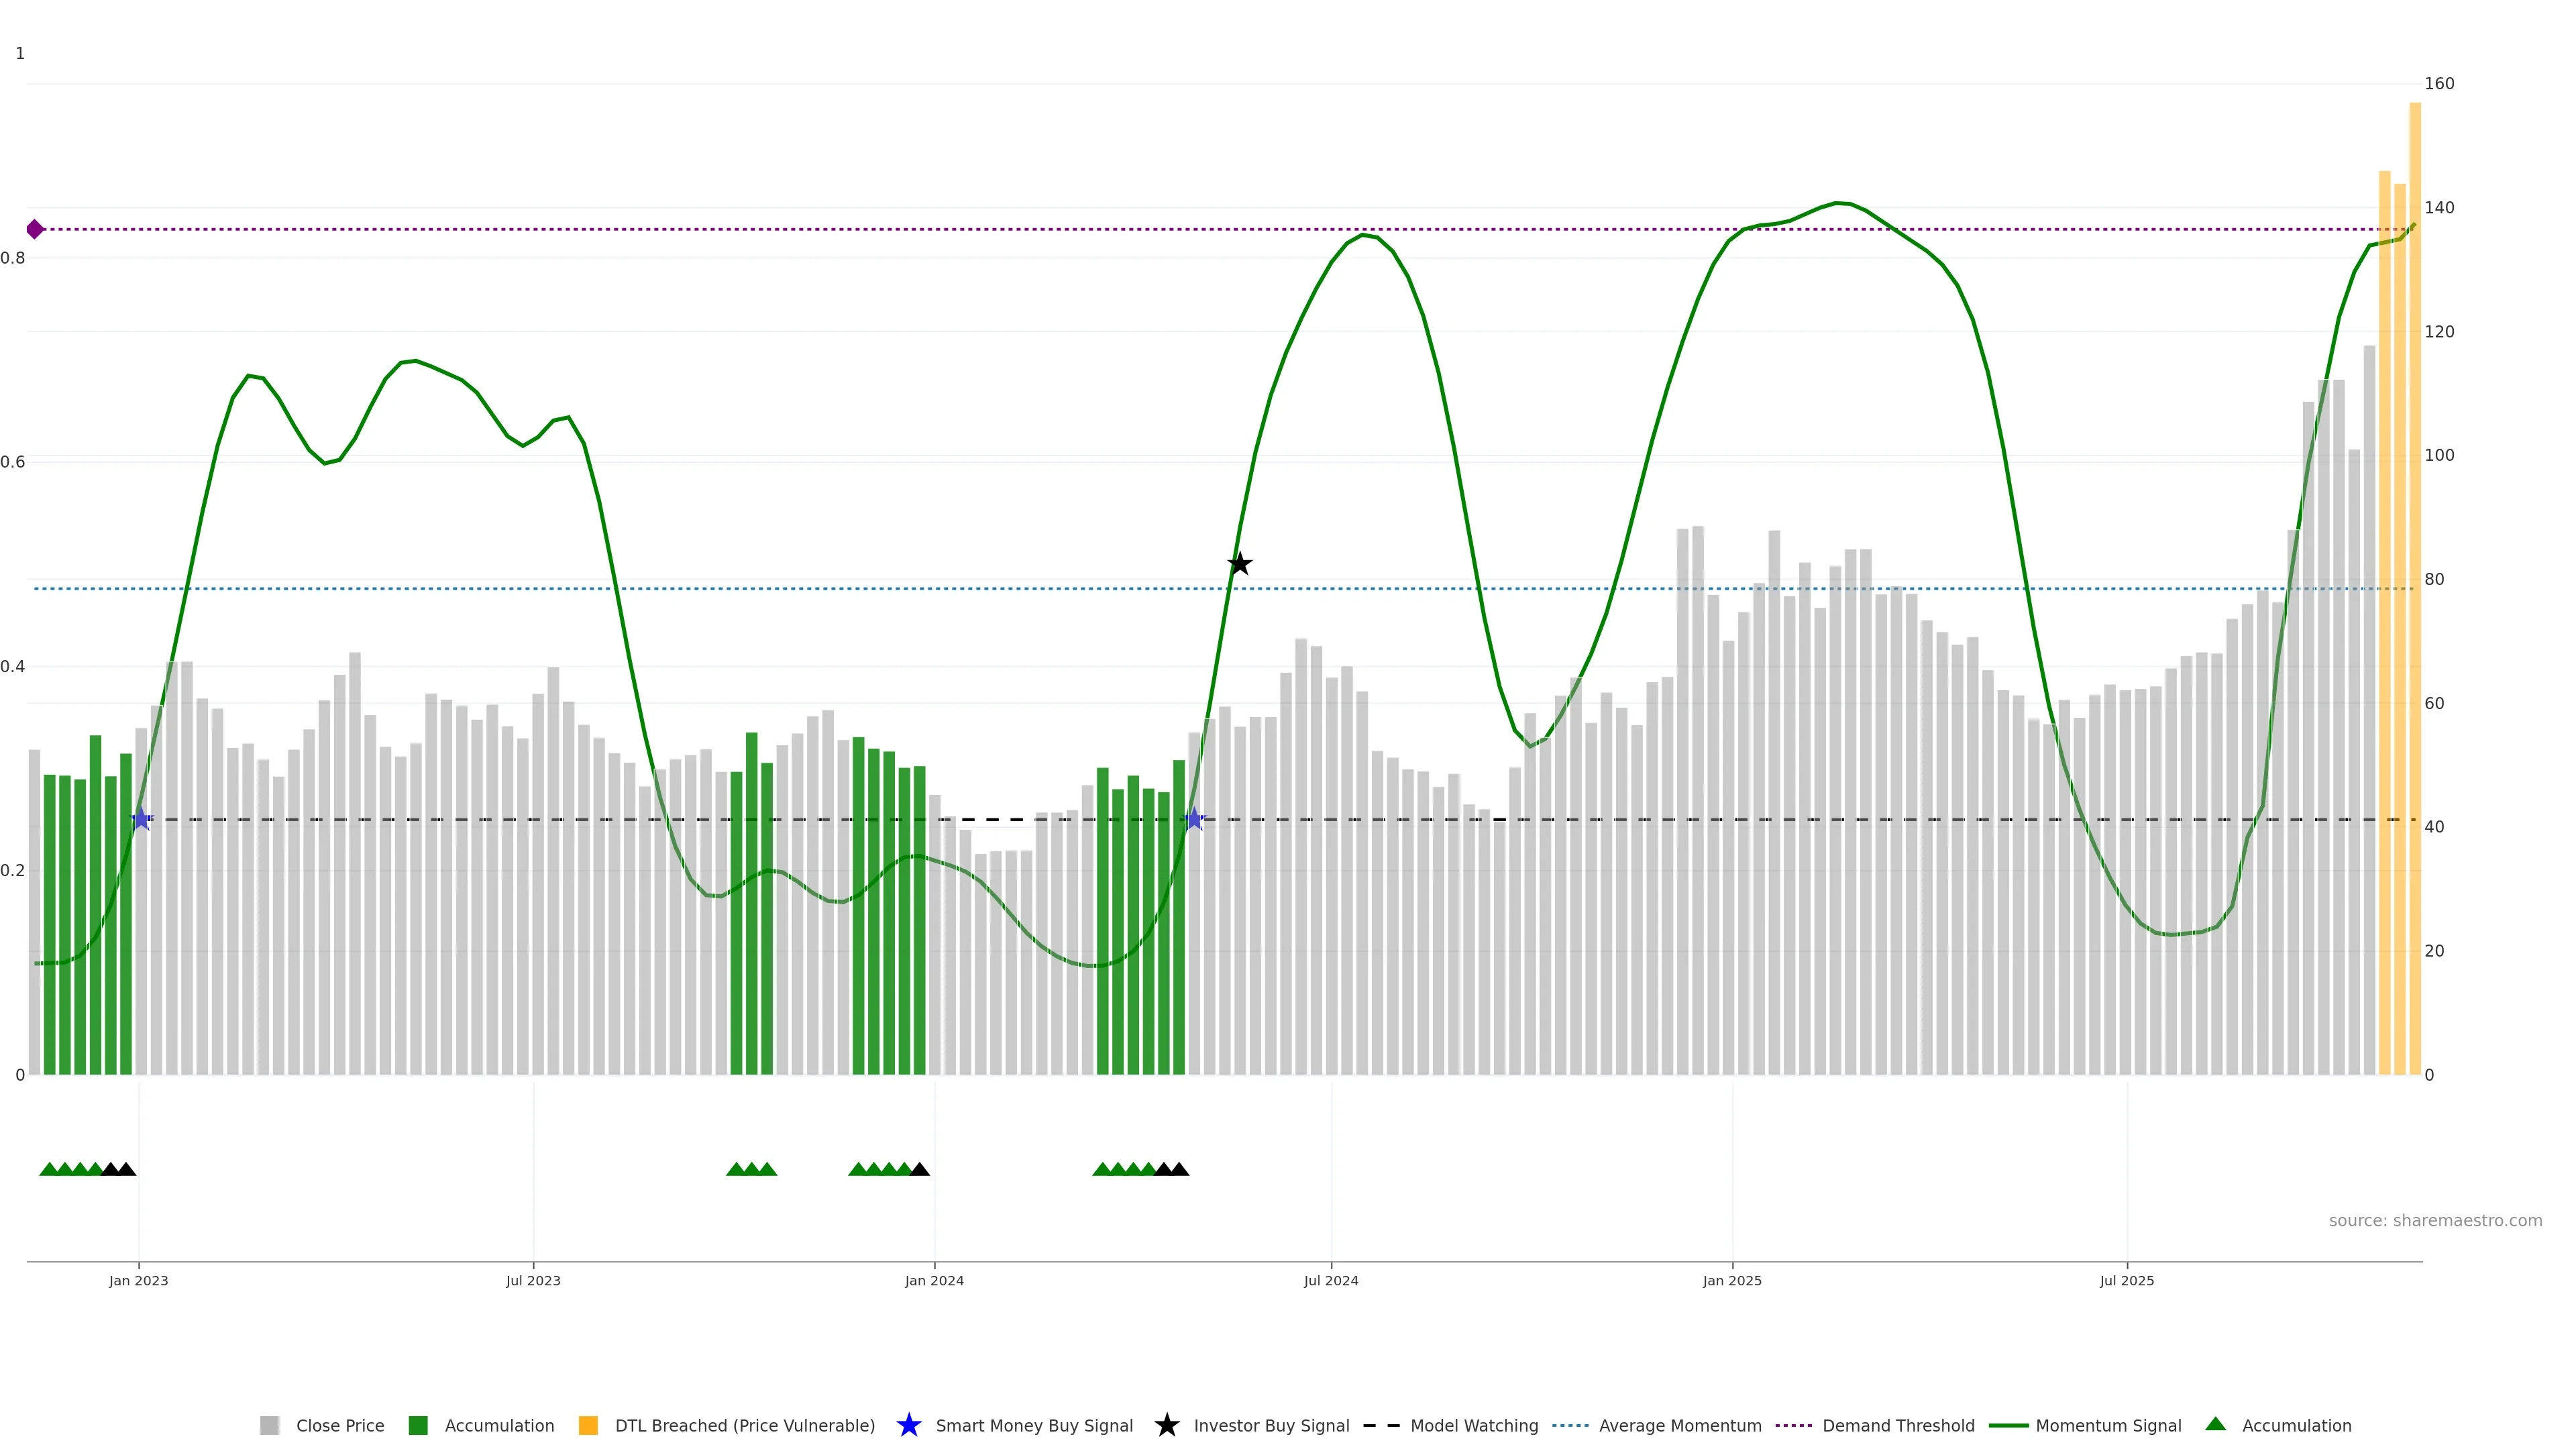Click the blue Smart Money Buy Signal legend star
This screenshot has width=2576, height=1449.
(x=908, y=1425)
